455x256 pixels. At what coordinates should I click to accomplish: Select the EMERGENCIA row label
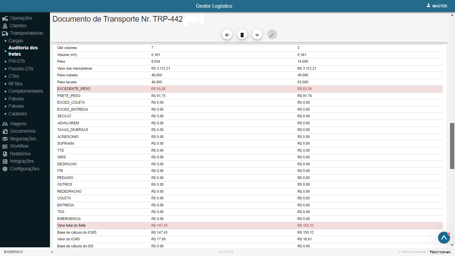point(69,219)
